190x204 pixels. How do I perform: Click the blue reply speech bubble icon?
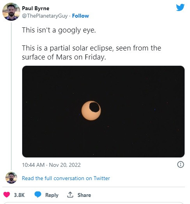click(38, 195)
